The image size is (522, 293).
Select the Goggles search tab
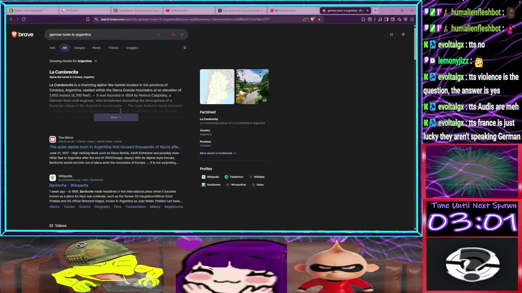click(132, 48)
